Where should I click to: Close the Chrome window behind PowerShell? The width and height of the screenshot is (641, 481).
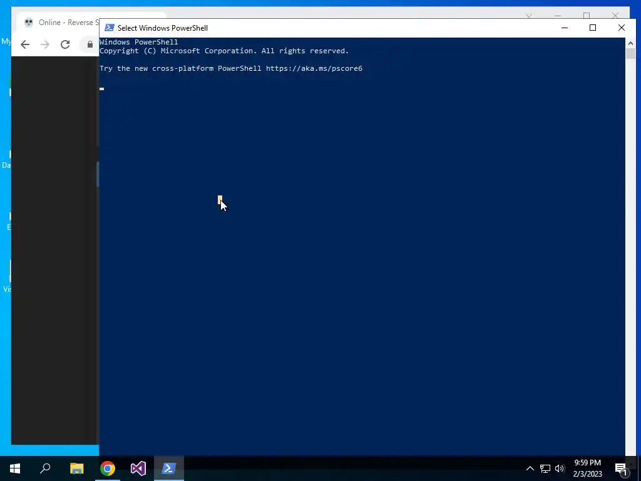tap(615, 16)
